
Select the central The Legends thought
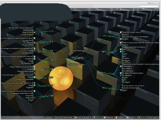tap(78, 58)
